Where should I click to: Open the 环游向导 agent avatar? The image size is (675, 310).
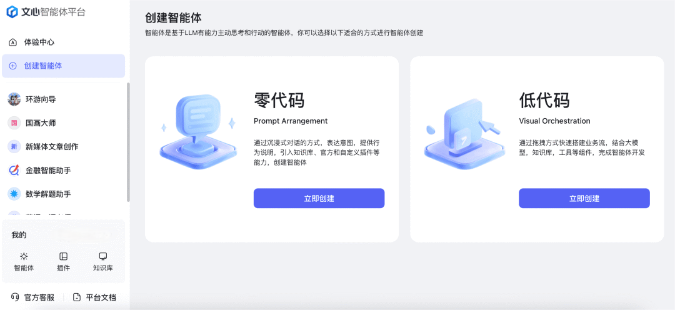(x=14, y=99)
